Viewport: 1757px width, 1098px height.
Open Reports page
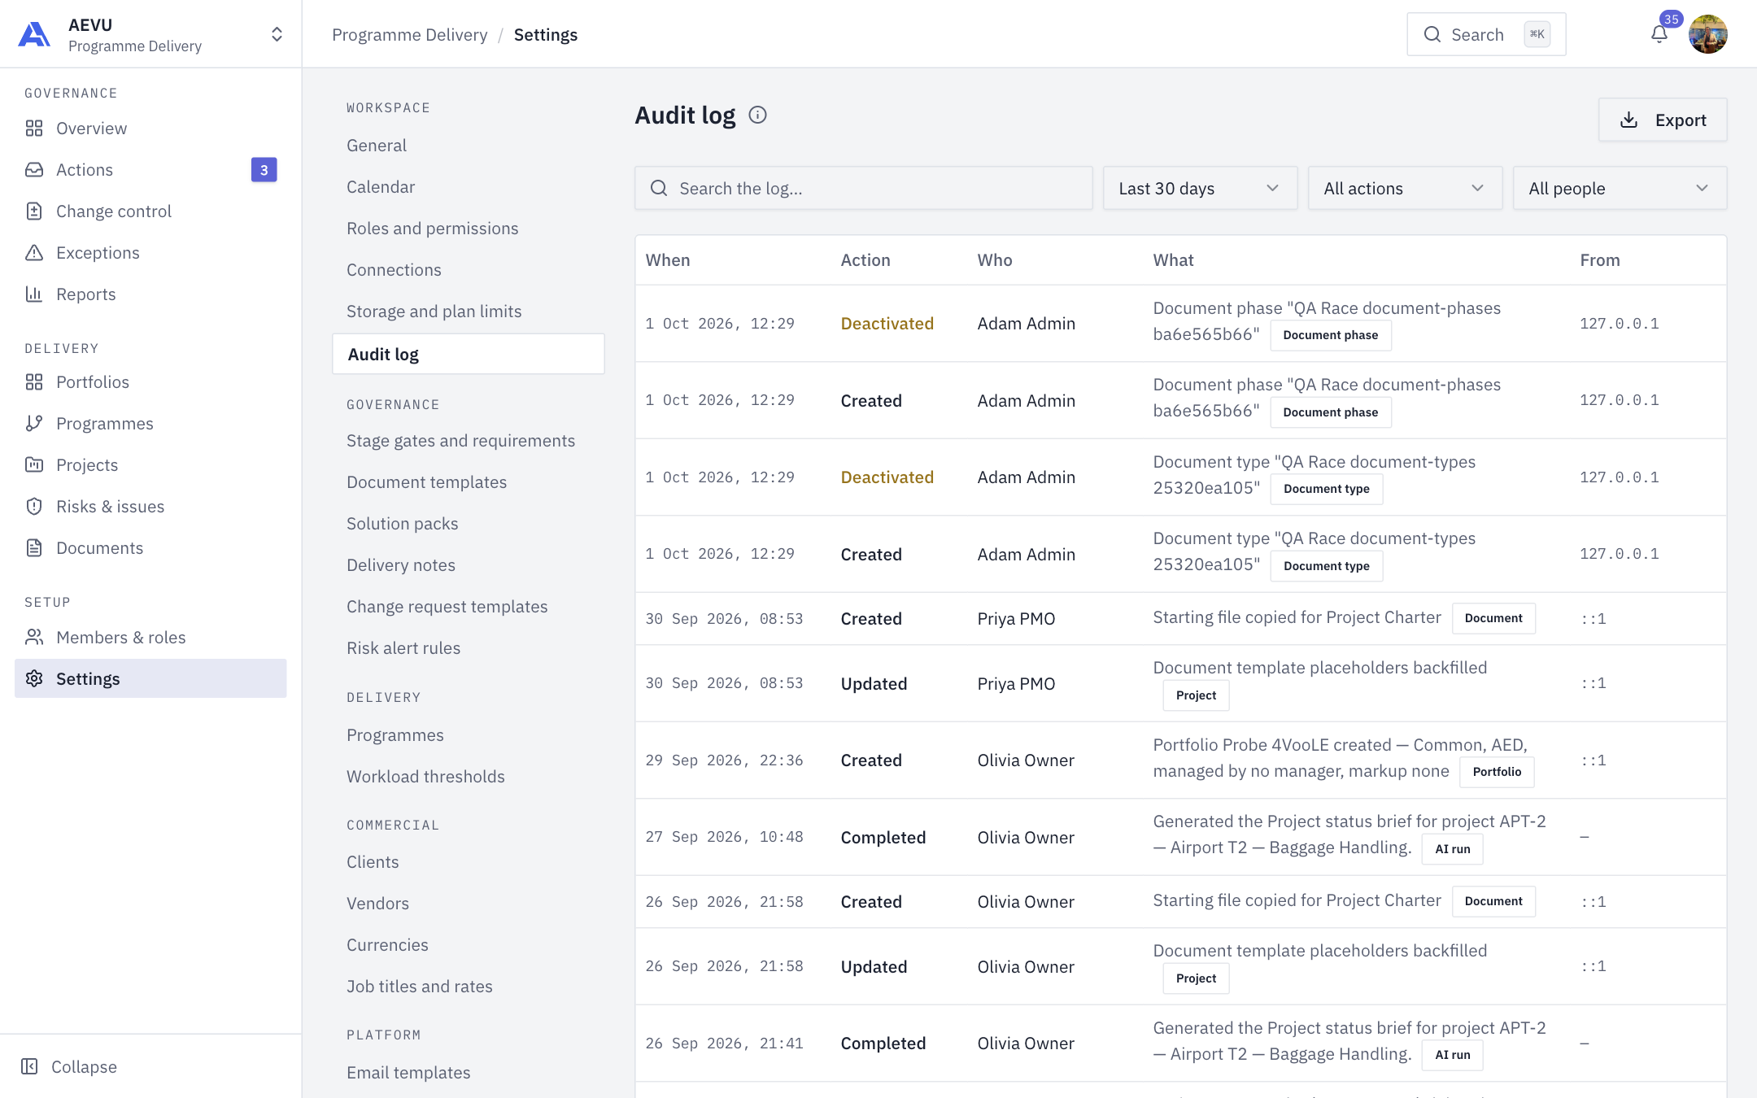point(150,294)
